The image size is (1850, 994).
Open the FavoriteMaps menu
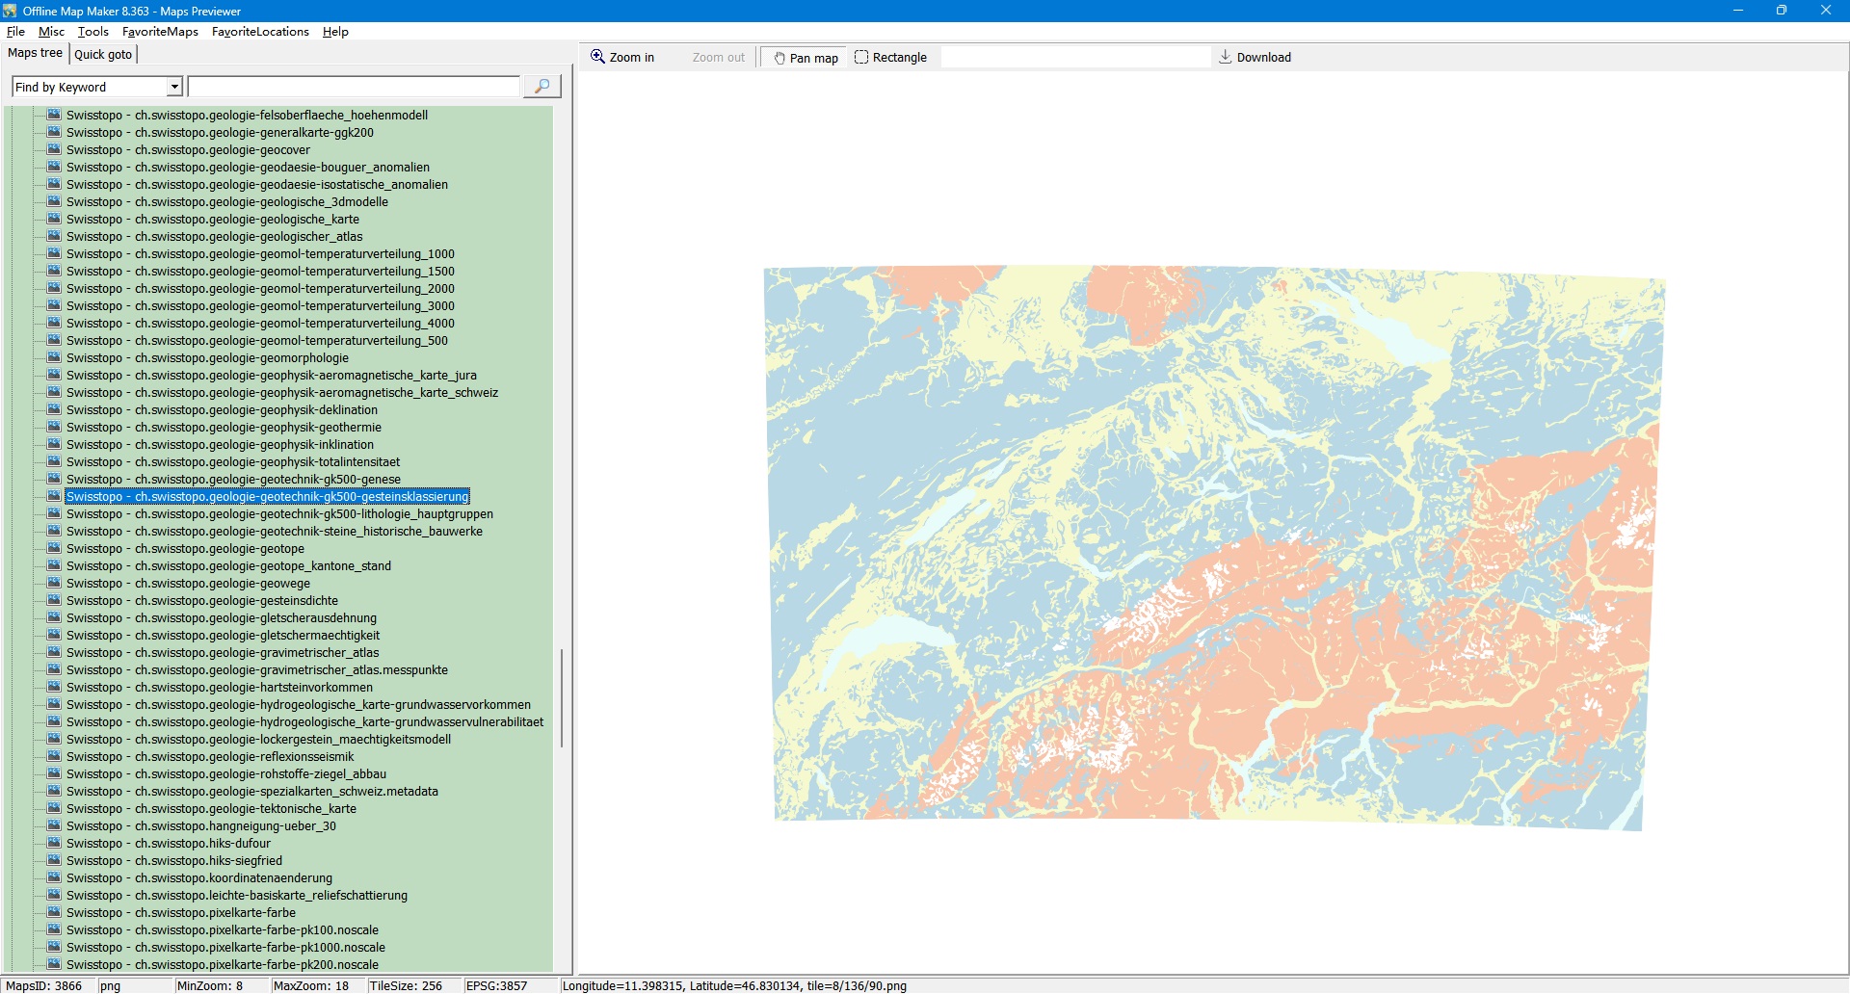click(160, 32)
